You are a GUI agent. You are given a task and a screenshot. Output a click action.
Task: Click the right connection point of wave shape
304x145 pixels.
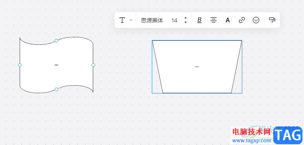point(93,65)
